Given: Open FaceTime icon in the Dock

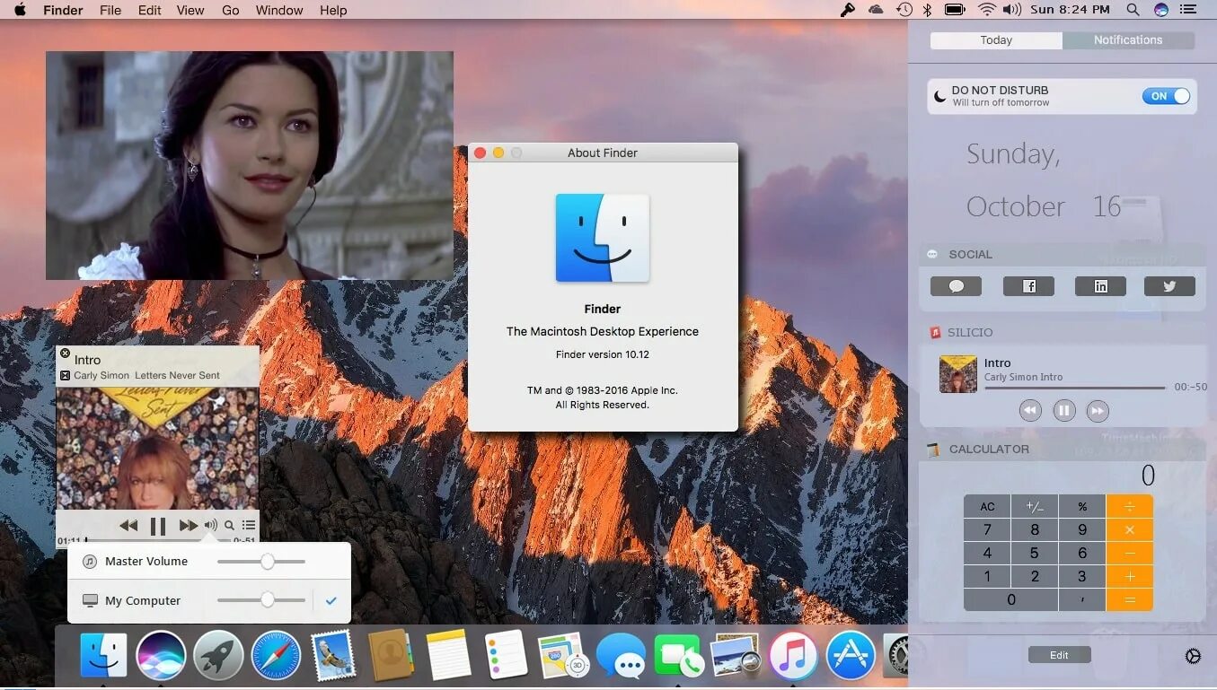Looking at the screenshot, I should [678, 654].
